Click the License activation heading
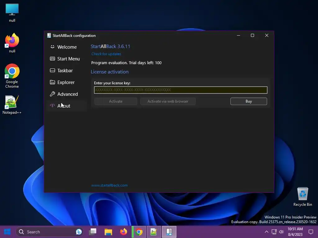Viewport: 318px width, 238px height. (110, 72)
